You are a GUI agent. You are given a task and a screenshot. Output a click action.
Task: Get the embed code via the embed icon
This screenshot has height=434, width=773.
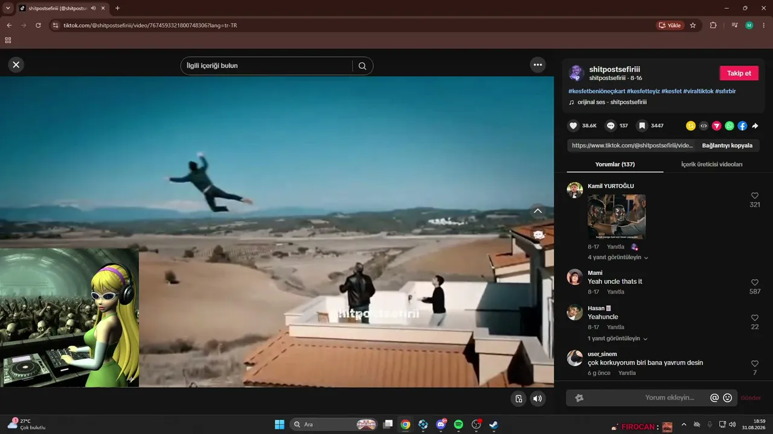coord(704,126)
